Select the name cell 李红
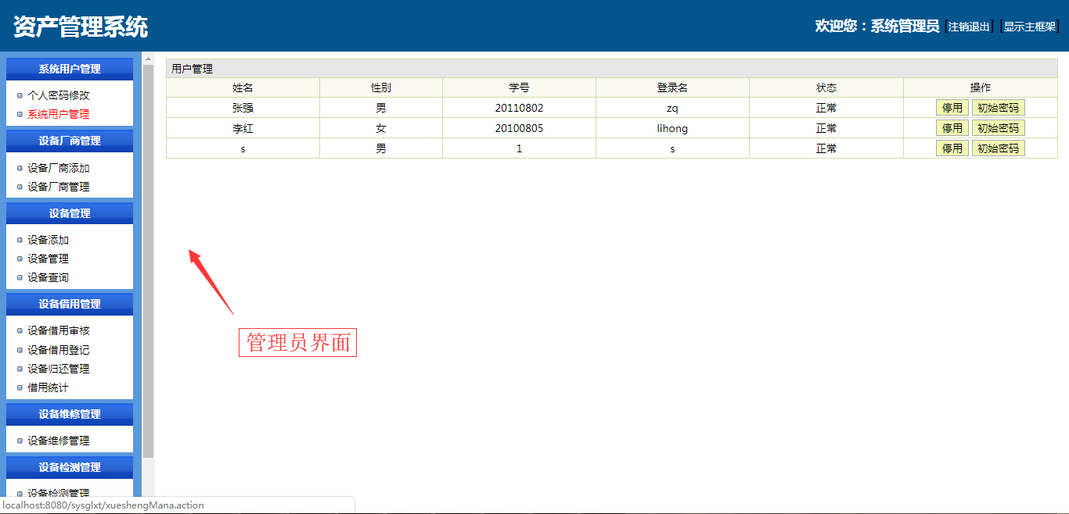This screenshot has width=1069, height=514. 243,128
